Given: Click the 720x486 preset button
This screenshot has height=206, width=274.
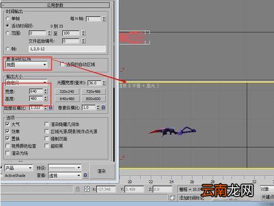Looking at the screenshot, I should pos(94,91).
